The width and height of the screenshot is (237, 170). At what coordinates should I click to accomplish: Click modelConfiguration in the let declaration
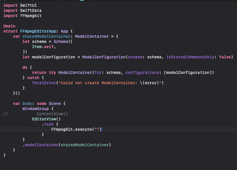click(x=53, y=57)
